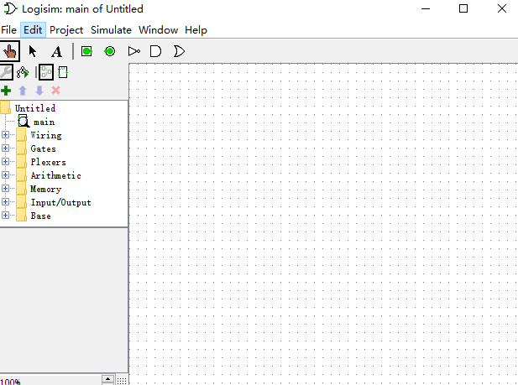
Task: Select the 'Plexers' label
Action: point(48,162)
